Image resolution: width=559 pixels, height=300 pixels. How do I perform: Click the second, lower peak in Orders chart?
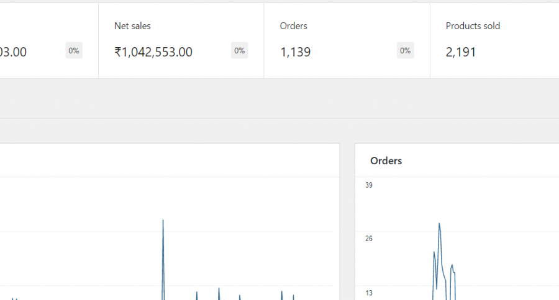click(452, 265)
